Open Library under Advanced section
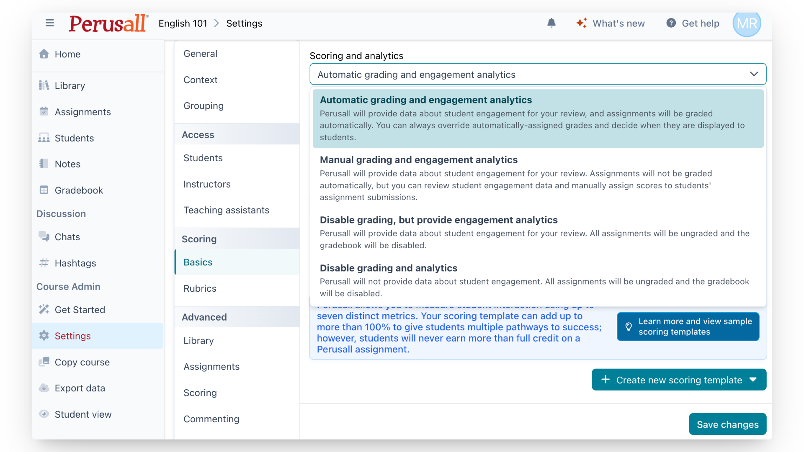Image resolution: width=804 pixels, height=452 pixels. coord(237,341)
